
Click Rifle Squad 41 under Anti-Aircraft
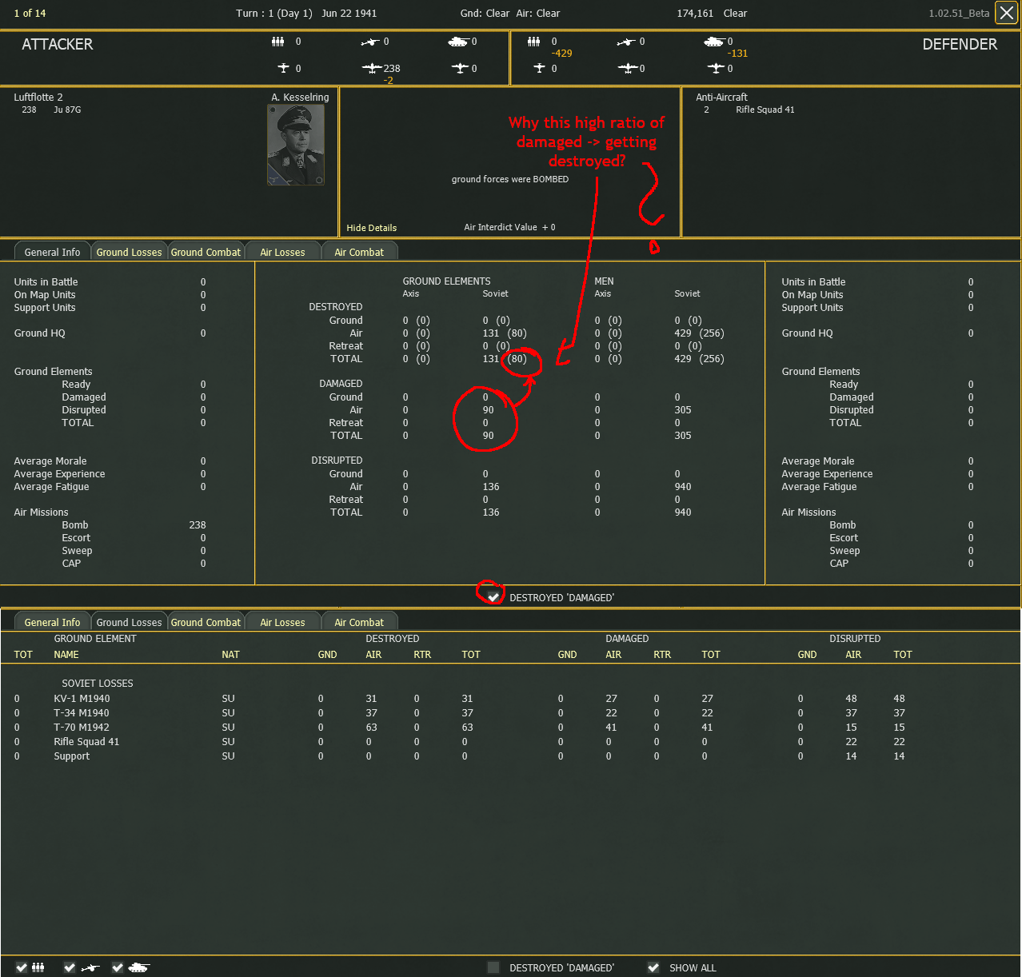(x=765, y=110)
